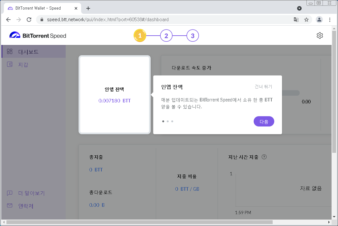The height and width of the screenshot is (226, 338).
Task: Open a new browser tab
Action: (88, 8)
